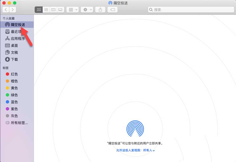
Task: Click the 文稿 documents icon
Action: pyautogui.click(x=7, y=52)
